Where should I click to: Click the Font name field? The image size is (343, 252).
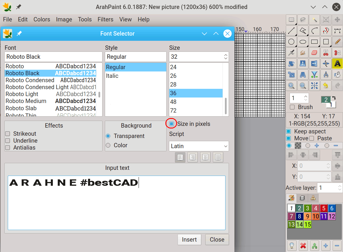point(53,57)
